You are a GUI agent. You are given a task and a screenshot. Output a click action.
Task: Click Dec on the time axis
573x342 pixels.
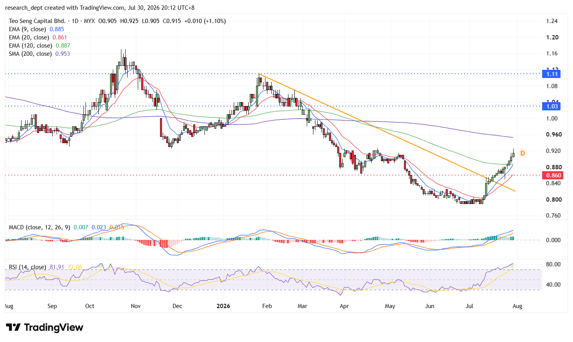coord(177,306)
